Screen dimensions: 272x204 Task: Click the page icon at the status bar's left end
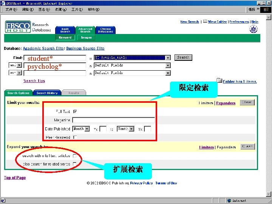click(x=3, y=201)
